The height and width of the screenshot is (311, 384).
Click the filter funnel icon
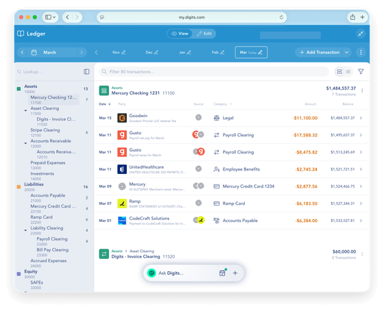click(361, 71)
